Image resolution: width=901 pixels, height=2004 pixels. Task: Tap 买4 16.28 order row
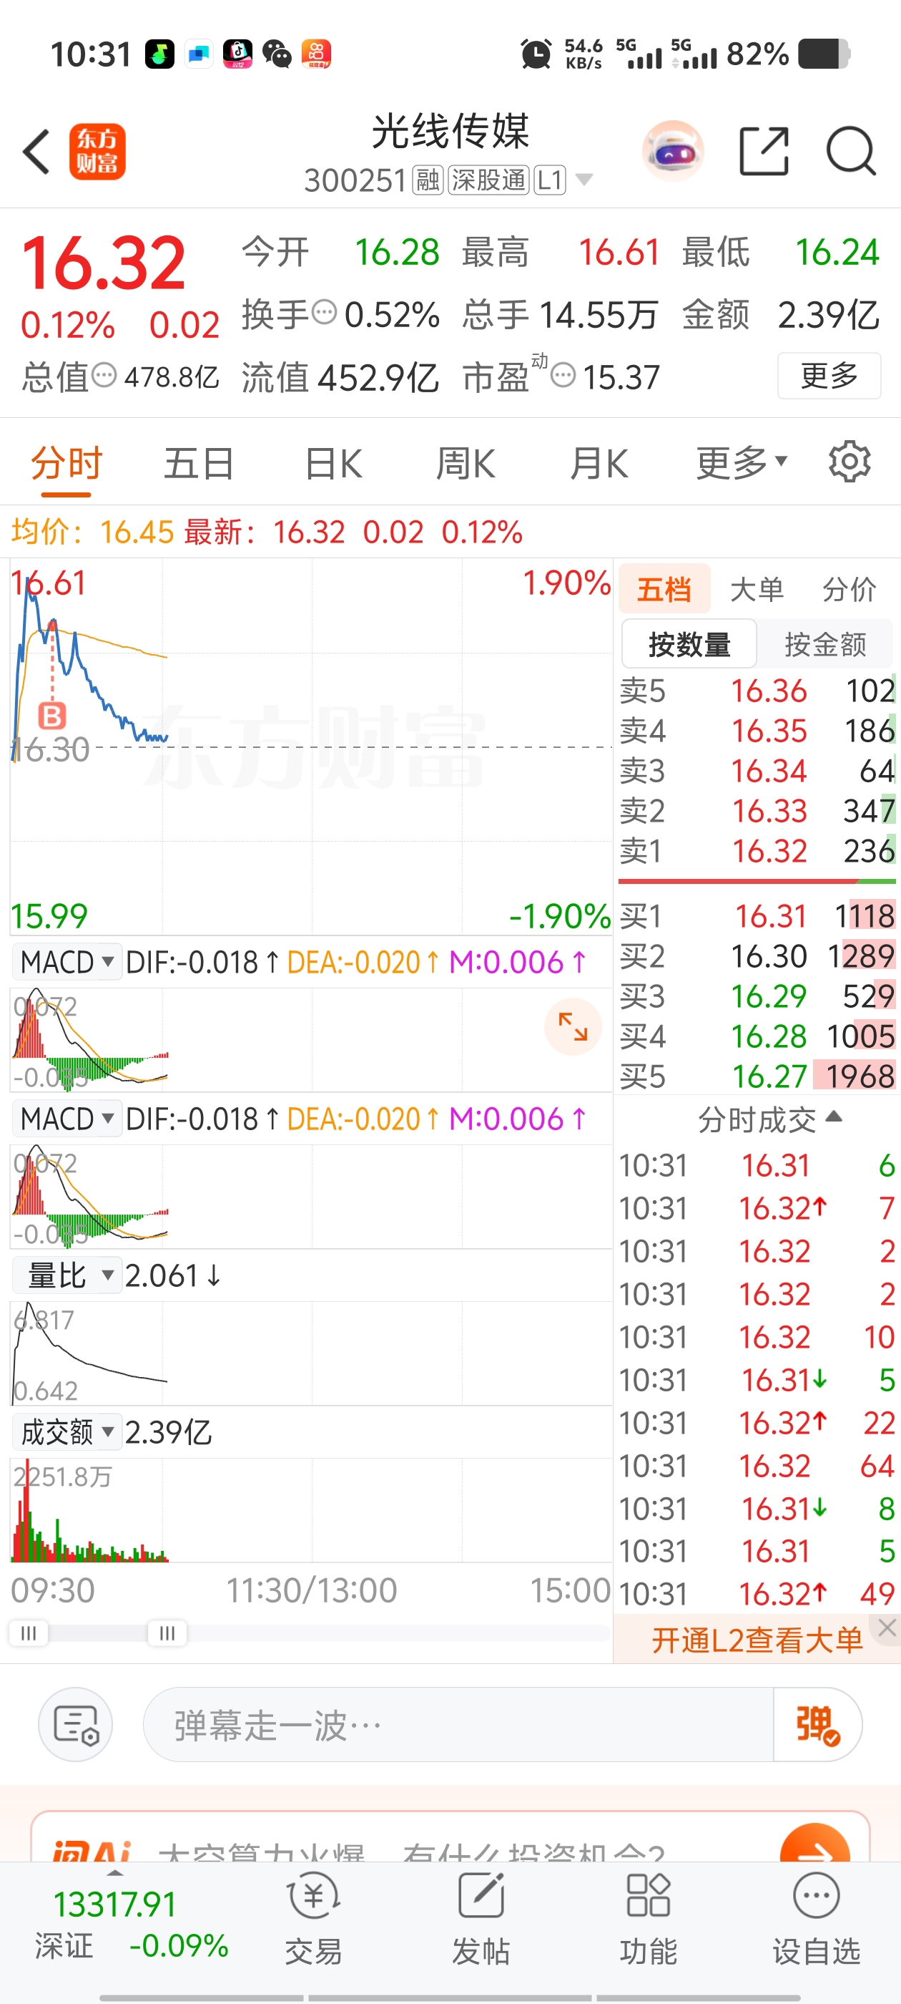click(757, 1036)
